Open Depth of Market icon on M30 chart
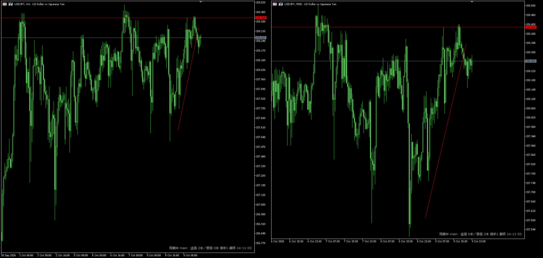543x258 pixels. [x=281, y=4]
